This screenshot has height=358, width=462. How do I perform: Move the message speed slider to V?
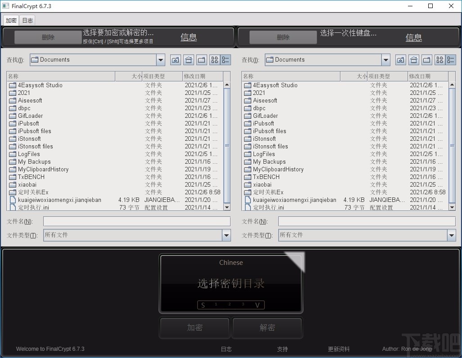pos(257,305)
